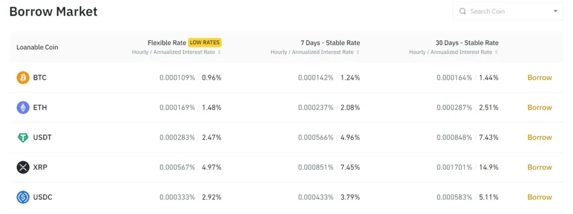Borrow USDC from the market
573x214 pixels.
(539, 198)
